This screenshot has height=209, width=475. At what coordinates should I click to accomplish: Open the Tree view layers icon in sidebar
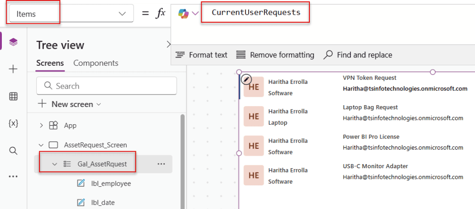(x=13, y=42)
